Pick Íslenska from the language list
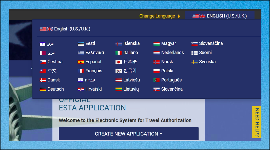 tap(131, 43)
